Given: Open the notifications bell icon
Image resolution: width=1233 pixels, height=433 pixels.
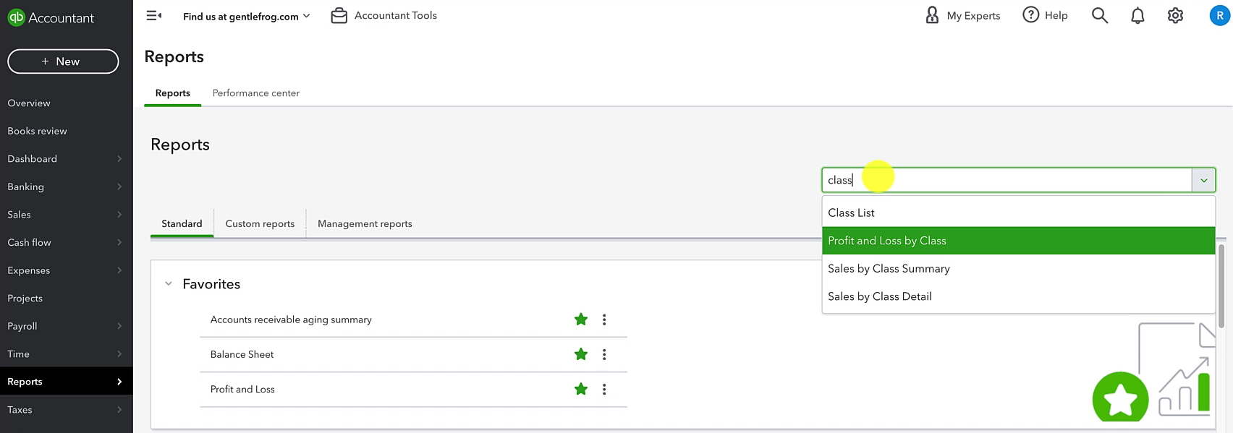Looking at the screenshot, I should click(1137, 15).
